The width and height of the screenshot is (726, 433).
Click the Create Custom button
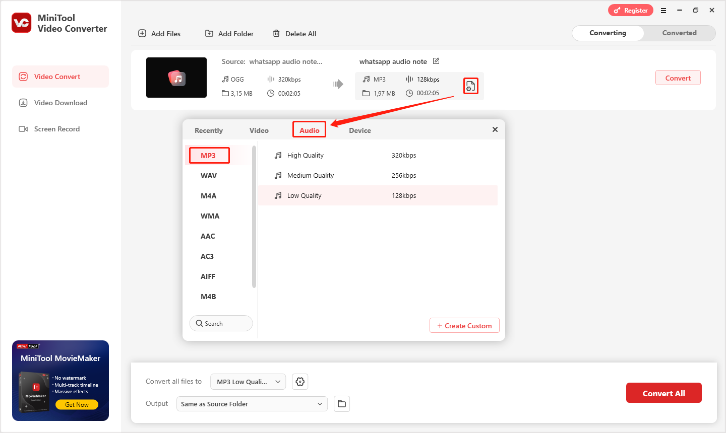(x=464, y=325)
